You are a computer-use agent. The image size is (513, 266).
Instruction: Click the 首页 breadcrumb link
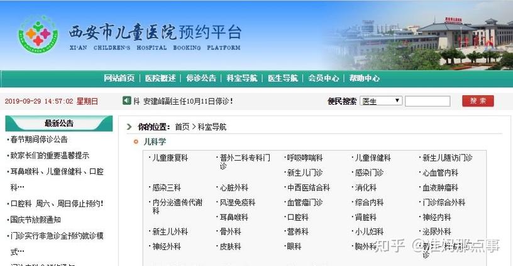pos(182,127)
